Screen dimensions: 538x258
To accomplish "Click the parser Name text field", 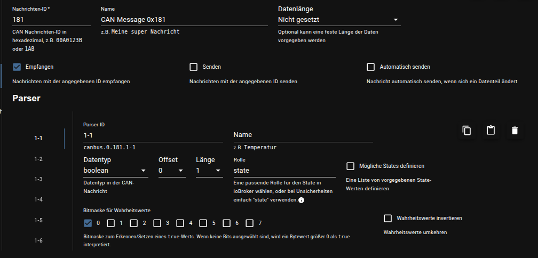I will (x=303, y=135).
